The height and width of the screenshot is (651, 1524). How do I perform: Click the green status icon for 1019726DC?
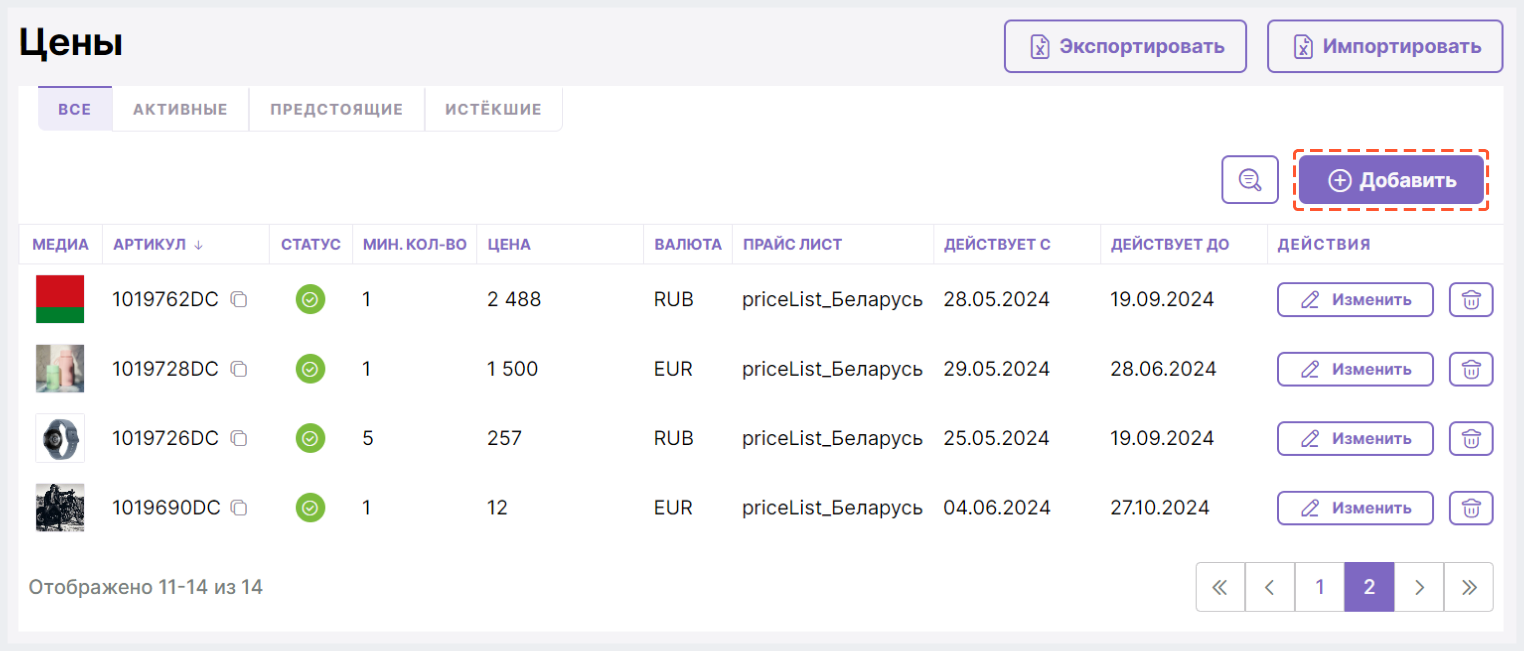coord(310,439)
